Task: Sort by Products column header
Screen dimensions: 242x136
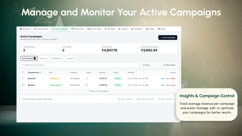Action: click(74, 73)
